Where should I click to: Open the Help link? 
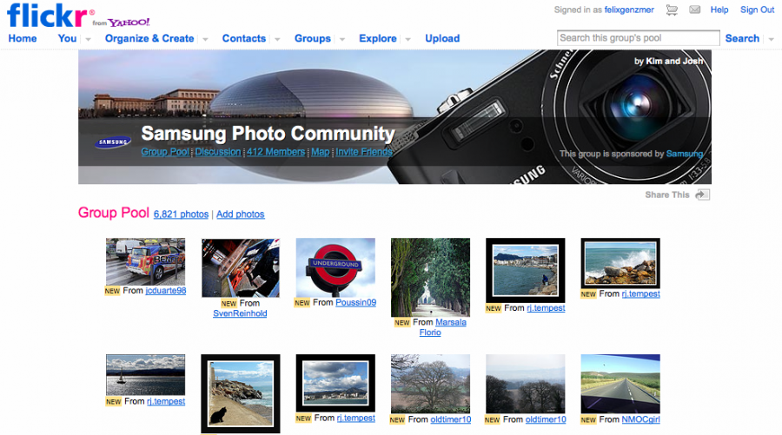coord(719,10)
